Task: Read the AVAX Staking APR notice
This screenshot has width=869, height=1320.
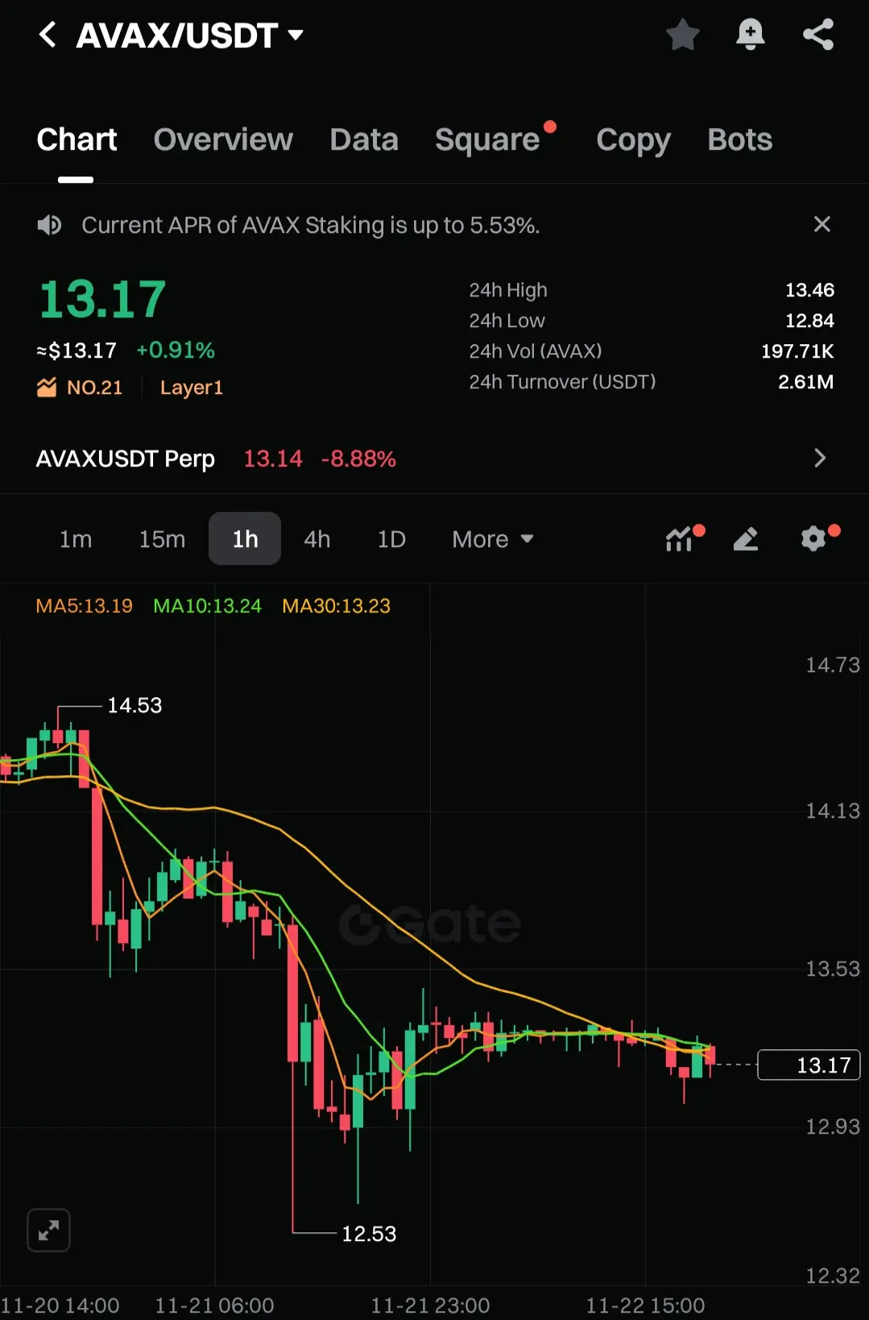Action: (310, 225)
